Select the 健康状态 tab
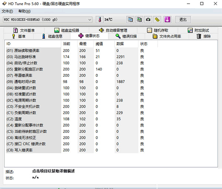Image resolution: width=222 pixels, height=189 pixels. (89, 36)
